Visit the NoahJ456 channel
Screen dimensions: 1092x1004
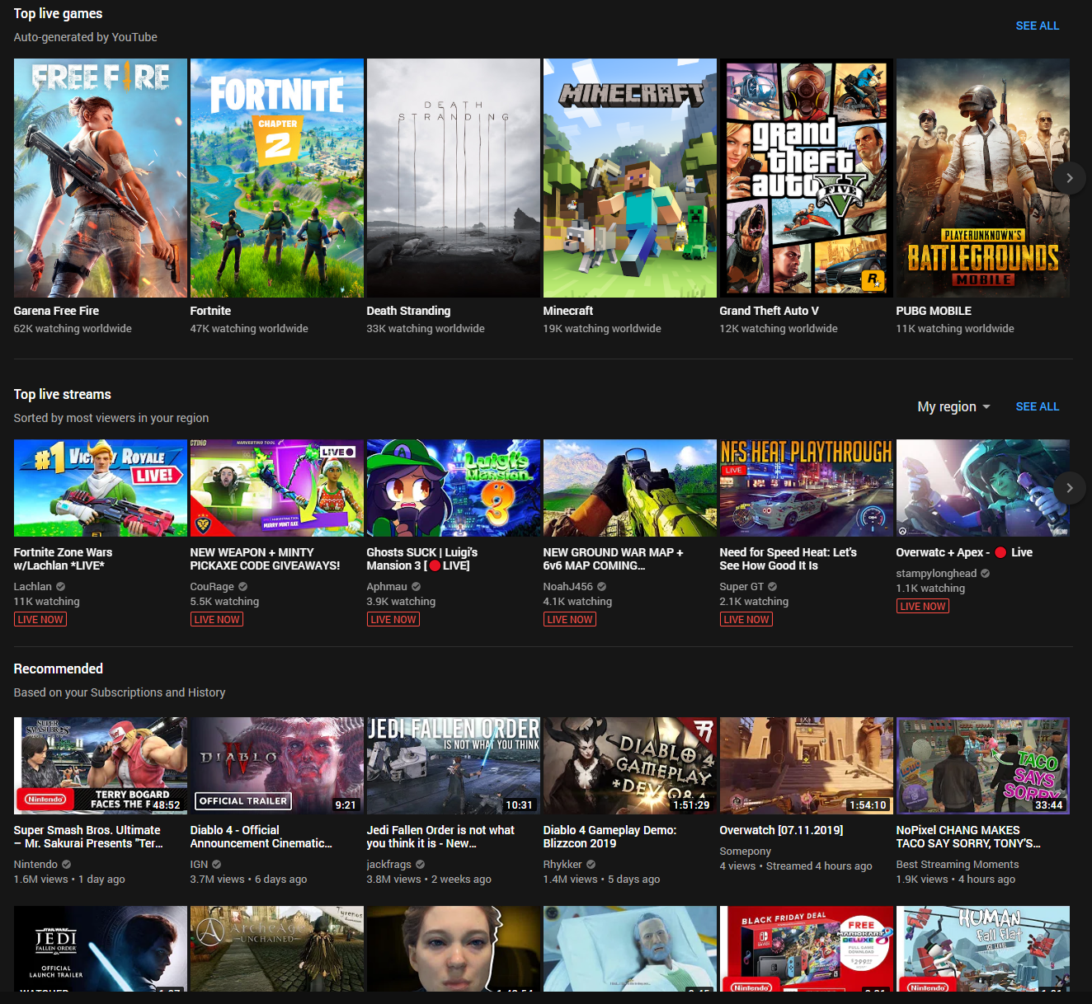(x=568, y=587)
